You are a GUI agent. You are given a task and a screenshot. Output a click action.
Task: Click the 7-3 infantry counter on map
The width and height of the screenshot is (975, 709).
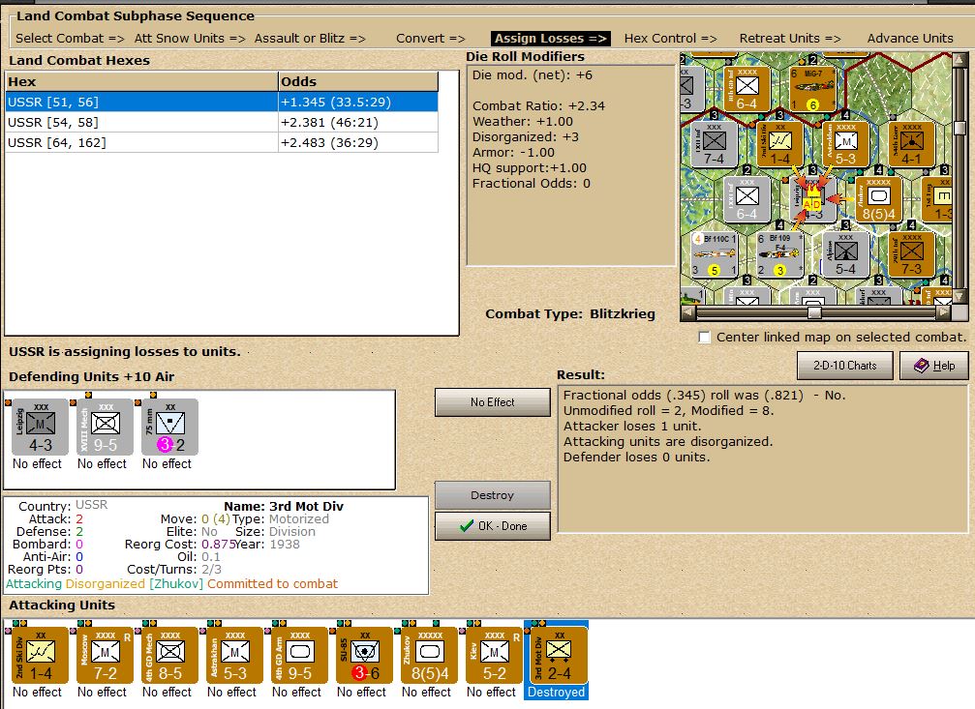coord(911,254)
